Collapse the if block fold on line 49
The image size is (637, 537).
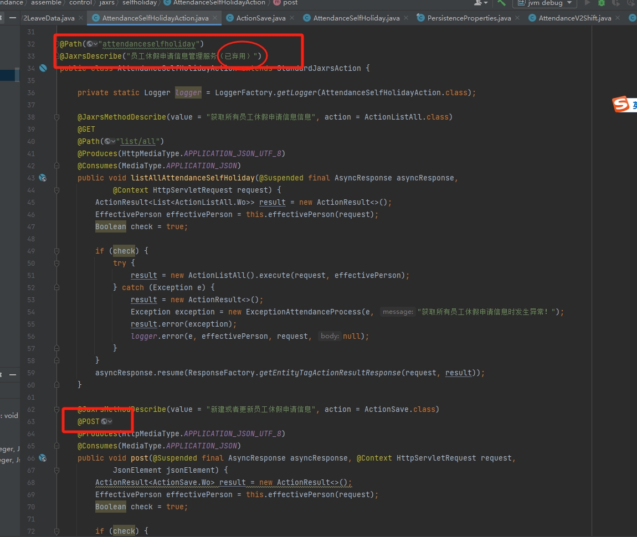click(57, 251)
